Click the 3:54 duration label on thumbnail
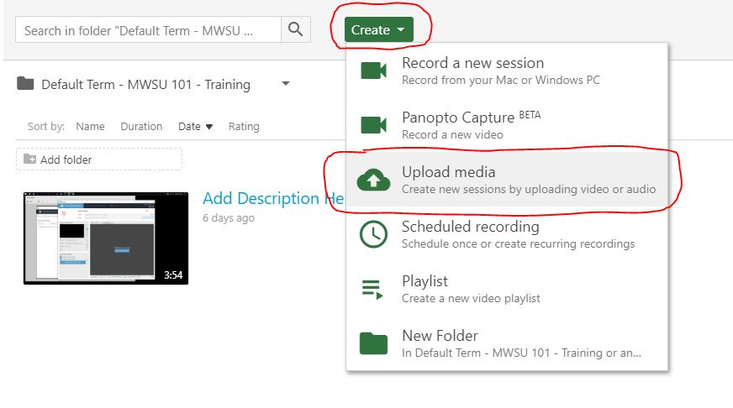733x408 pixels. pos(173,275)
